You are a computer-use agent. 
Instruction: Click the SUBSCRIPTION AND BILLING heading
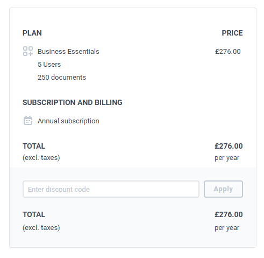tap(73, 102)
